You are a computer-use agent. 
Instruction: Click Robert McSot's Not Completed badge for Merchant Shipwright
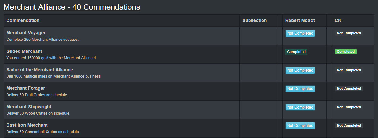pyautogui.click(x=300, y=107)
